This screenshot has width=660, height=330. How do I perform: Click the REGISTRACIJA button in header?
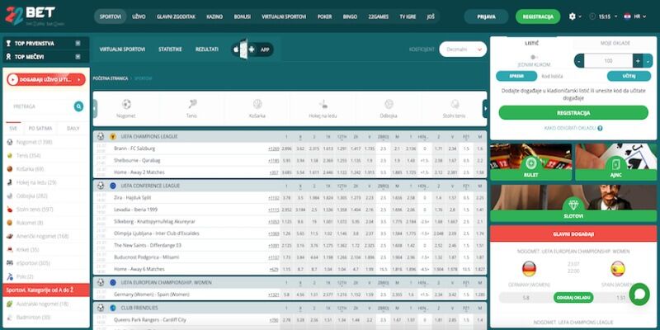coord(538,16)
